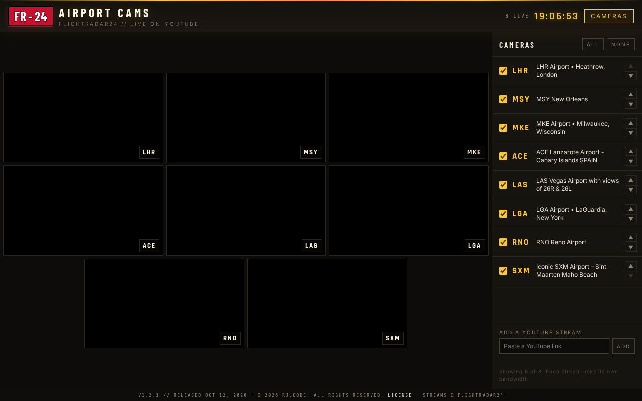Move RNO camera up in list

631,237
